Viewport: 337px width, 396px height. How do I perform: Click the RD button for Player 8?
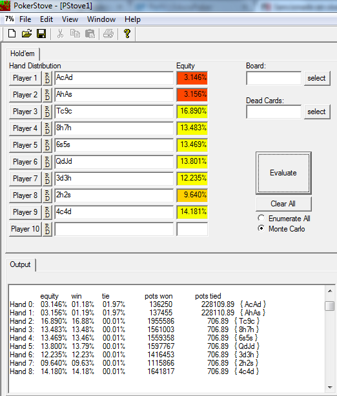[x=47, y=195]
